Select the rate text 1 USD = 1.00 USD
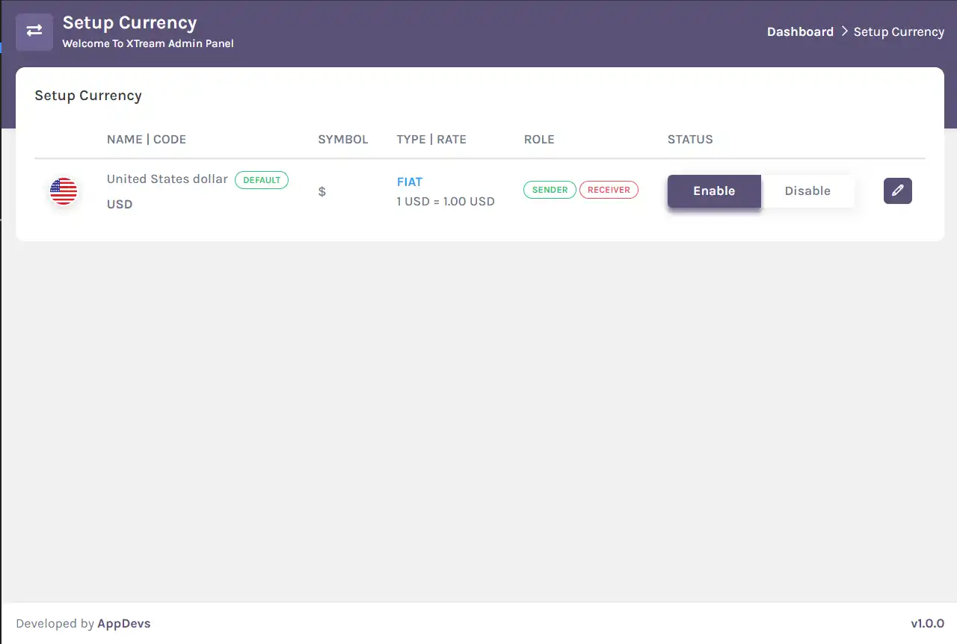This screenshot has width=957, height=644. click(446, 201)
